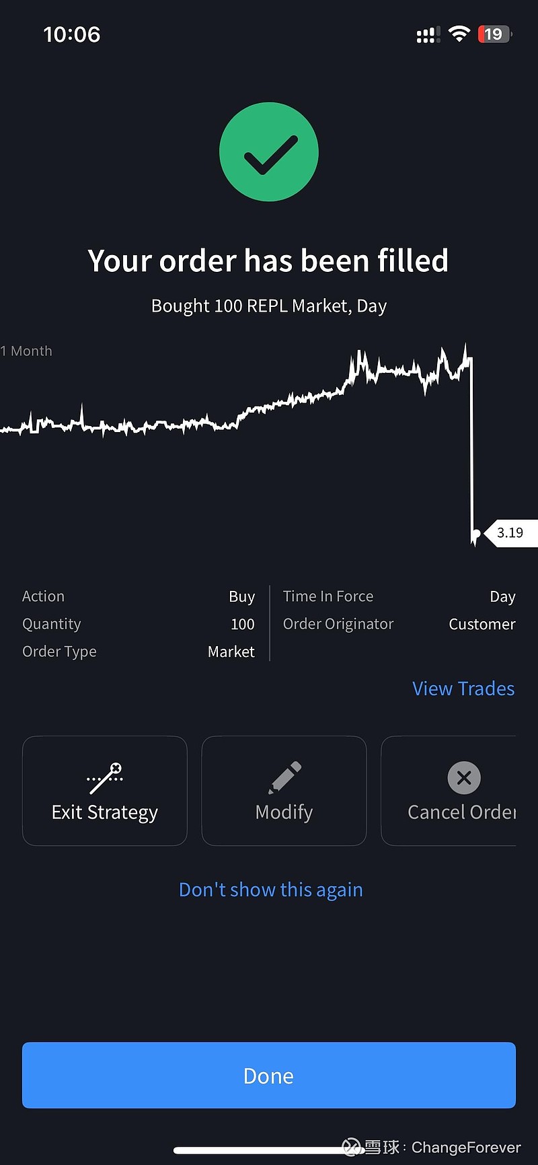Tap the Xueqiu snowball watermark logo
The width and height of the screenshot is (538, 1165).
(x=352, y=1147)
